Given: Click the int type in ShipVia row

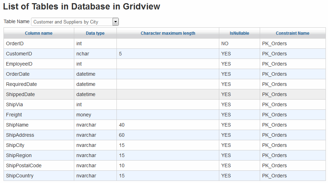Looking at the screenshot, I should click(95, 104).
